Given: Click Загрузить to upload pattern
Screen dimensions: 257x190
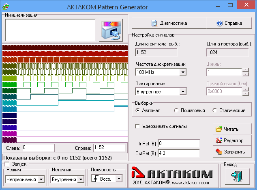Looking at the screenshot, I should tap(229, 152).
